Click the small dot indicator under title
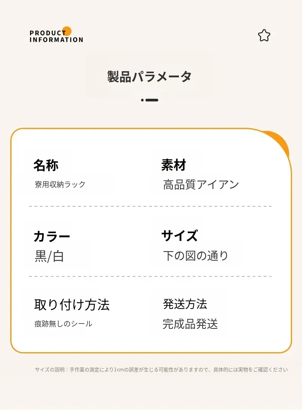The width and height of the screenshot is (302, 410). [142, 100]
